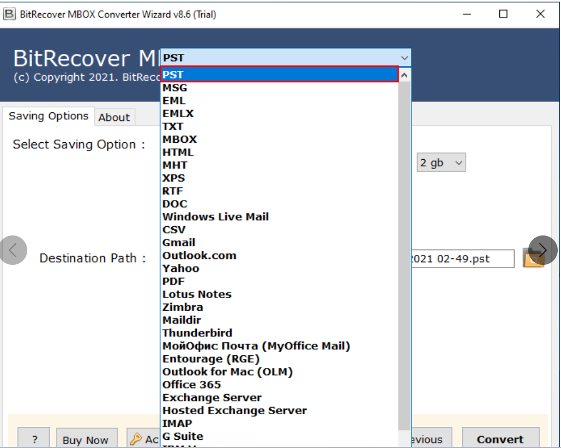Click the dropdown list scroll up arrow

pyautogui.click(x=405, y=75)
